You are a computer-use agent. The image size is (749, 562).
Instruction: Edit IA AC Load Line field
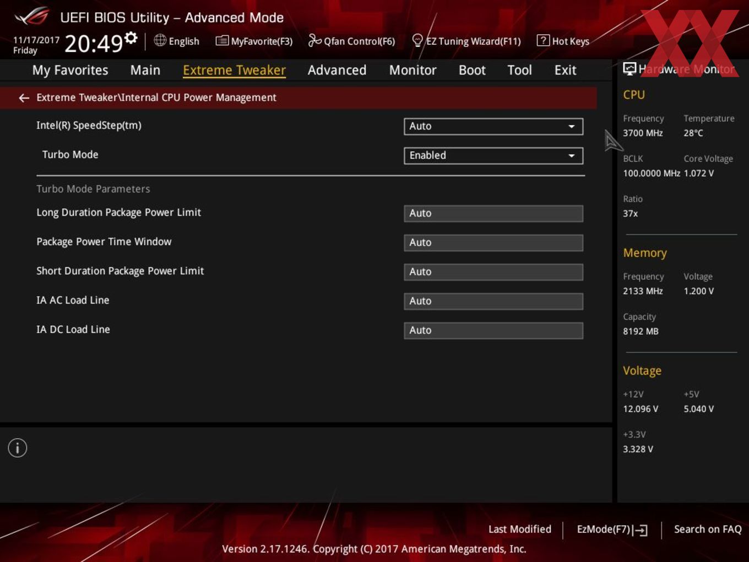[493, 301]
